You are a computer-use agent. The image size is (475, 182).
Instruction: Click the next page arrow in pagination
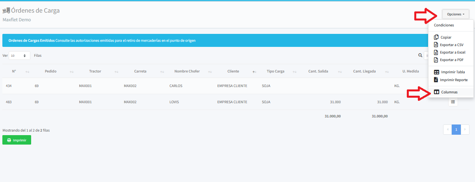pos(465,130)
